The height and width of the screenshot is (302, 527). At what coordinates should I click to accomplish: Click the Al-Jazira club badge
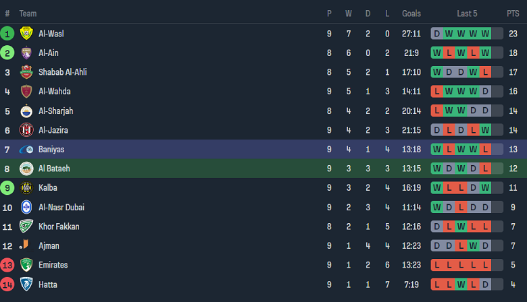(x=26, y=130)
